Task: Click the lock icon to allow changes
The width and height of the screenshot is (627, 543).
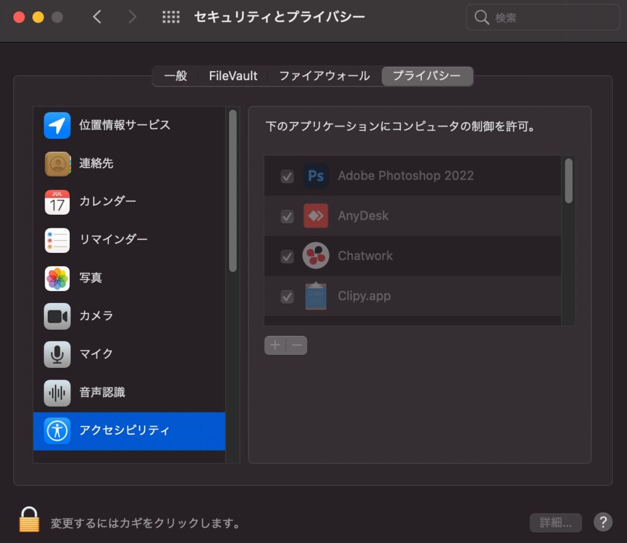Action: tap(29, 519)
